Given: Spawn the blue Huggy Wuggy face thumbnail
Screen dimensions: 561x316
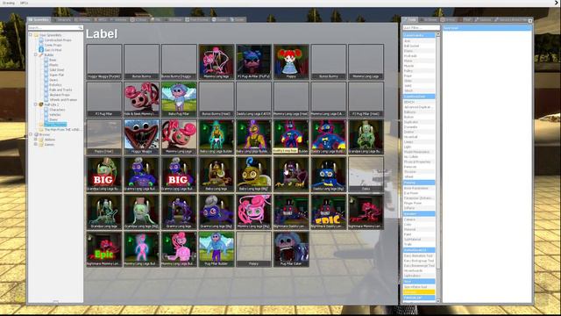Looking at the screenshot, I should [141, 137].
